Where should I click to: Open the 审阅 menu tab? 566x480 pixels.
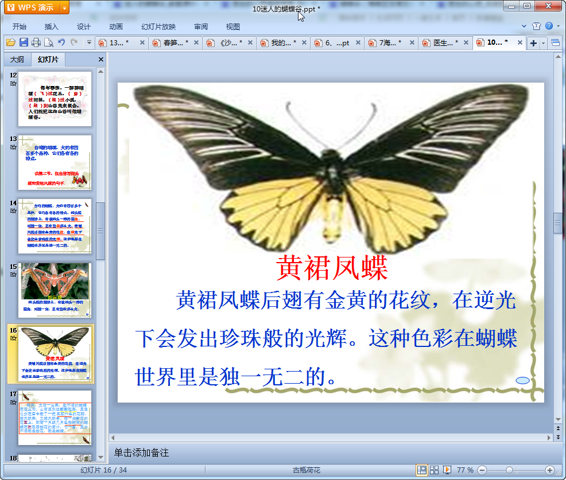(201, 27)
